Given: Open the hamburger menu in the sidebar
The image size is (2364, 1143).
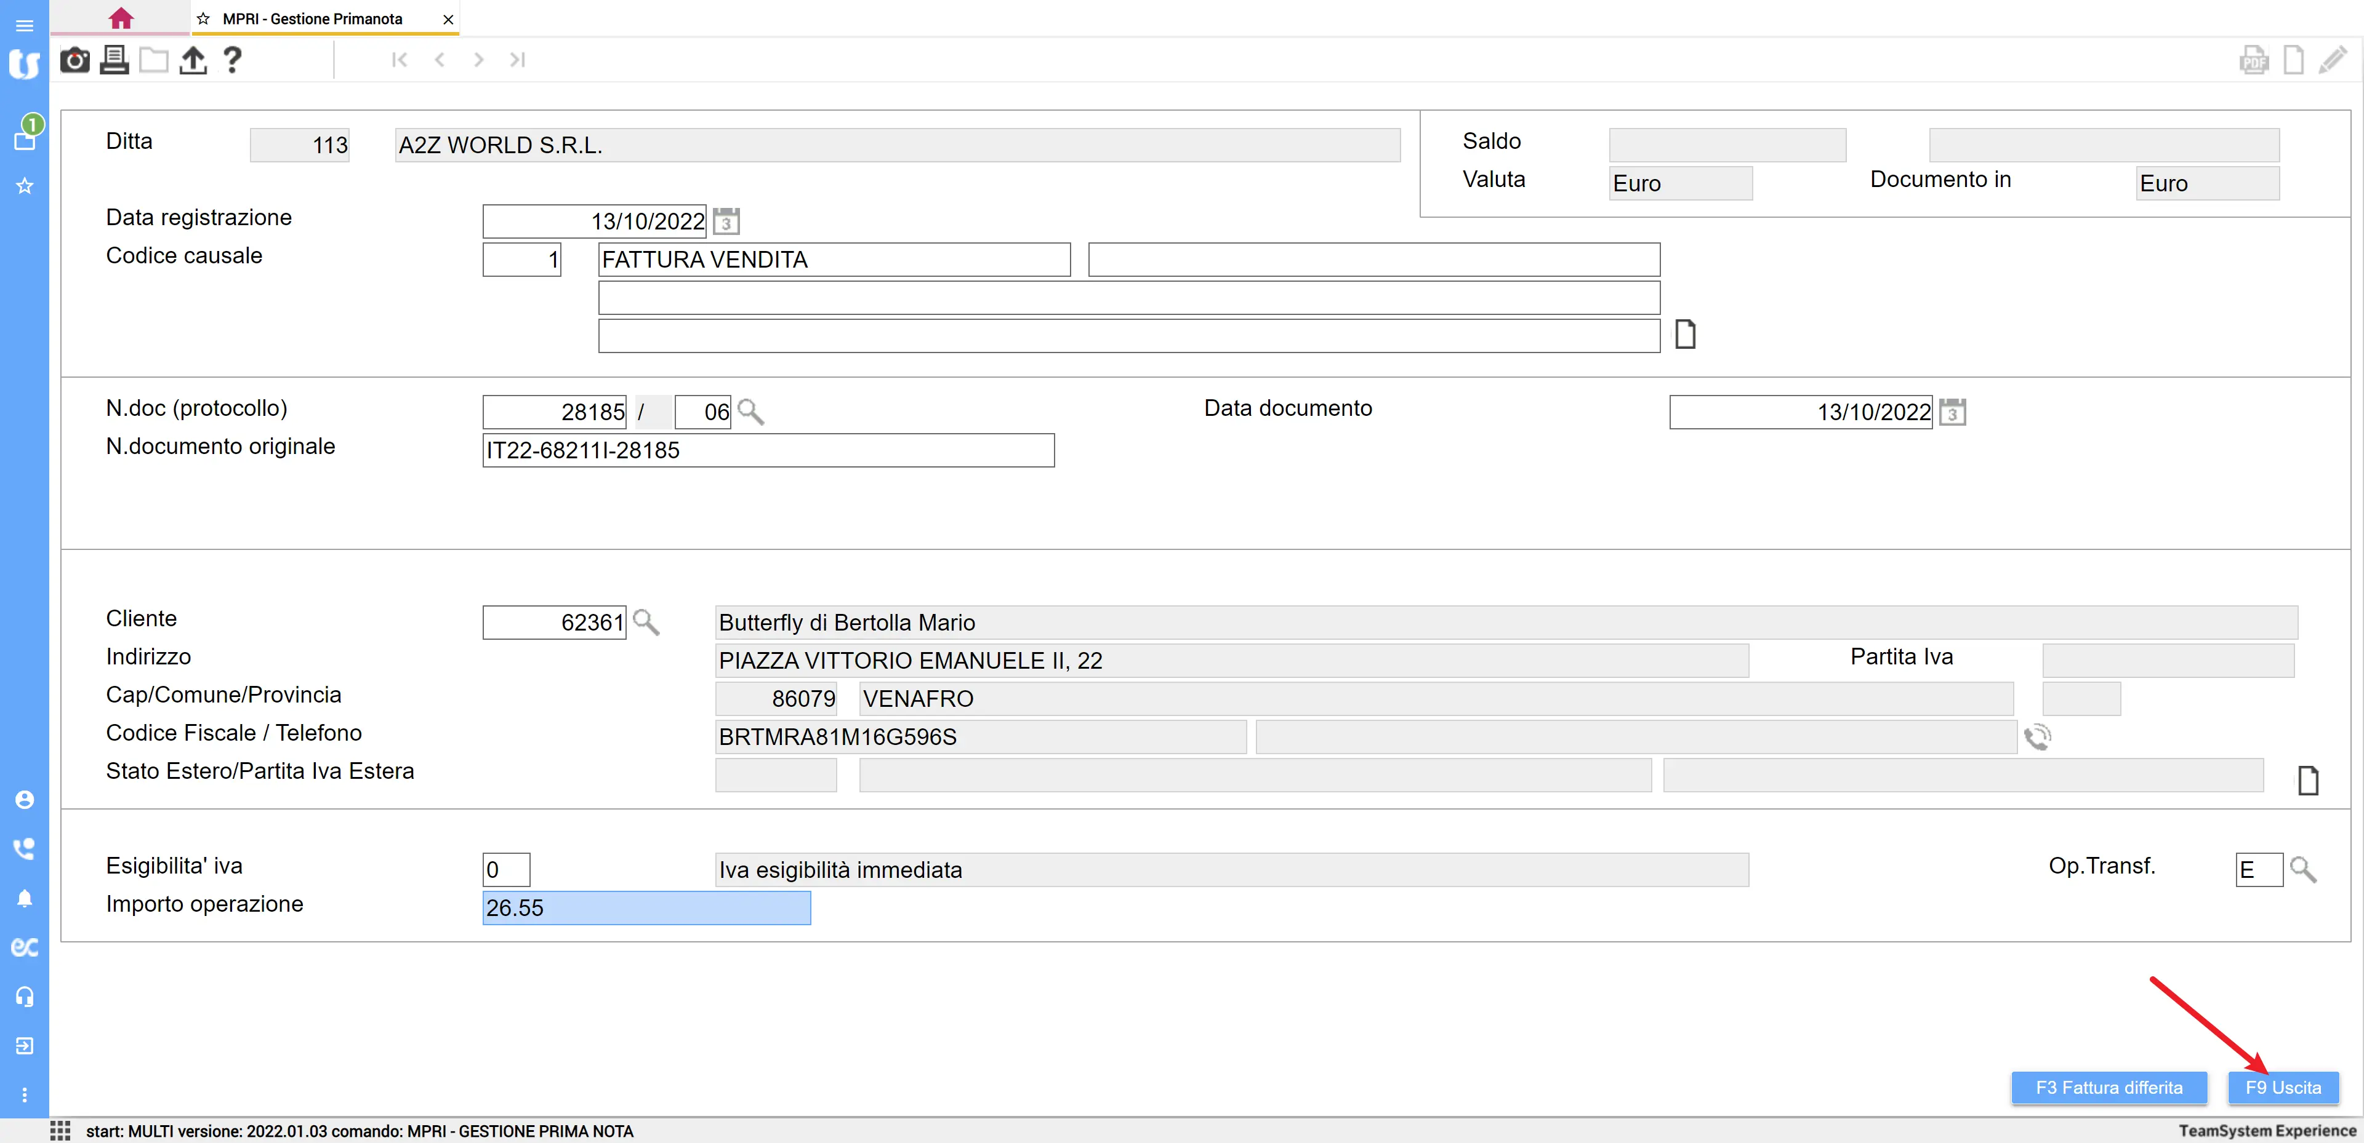Looking at the screenshot, I should point(25,25).
